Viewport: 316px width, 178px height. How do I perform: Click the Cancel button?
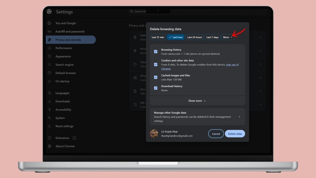216,134
